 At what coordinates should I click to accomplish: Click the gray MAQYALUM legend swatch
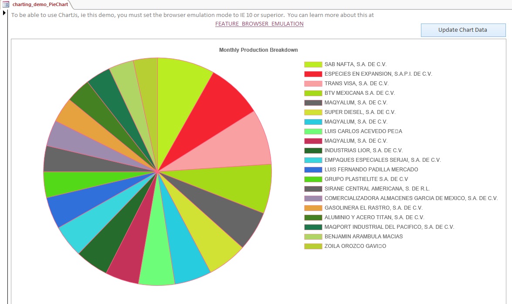point(313,103)
